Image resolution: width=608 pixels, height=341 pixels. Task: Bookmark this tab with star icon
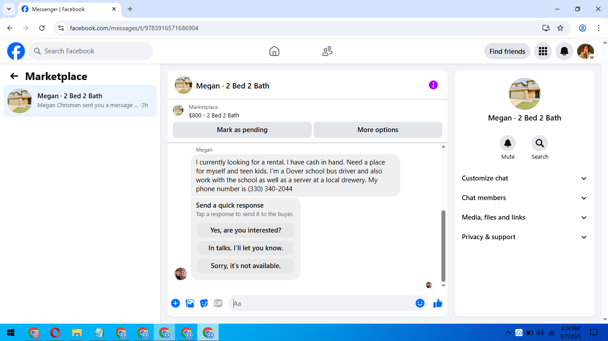coord(560,28)
